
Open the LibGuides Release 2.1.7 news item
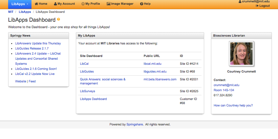tap(32, 48)
